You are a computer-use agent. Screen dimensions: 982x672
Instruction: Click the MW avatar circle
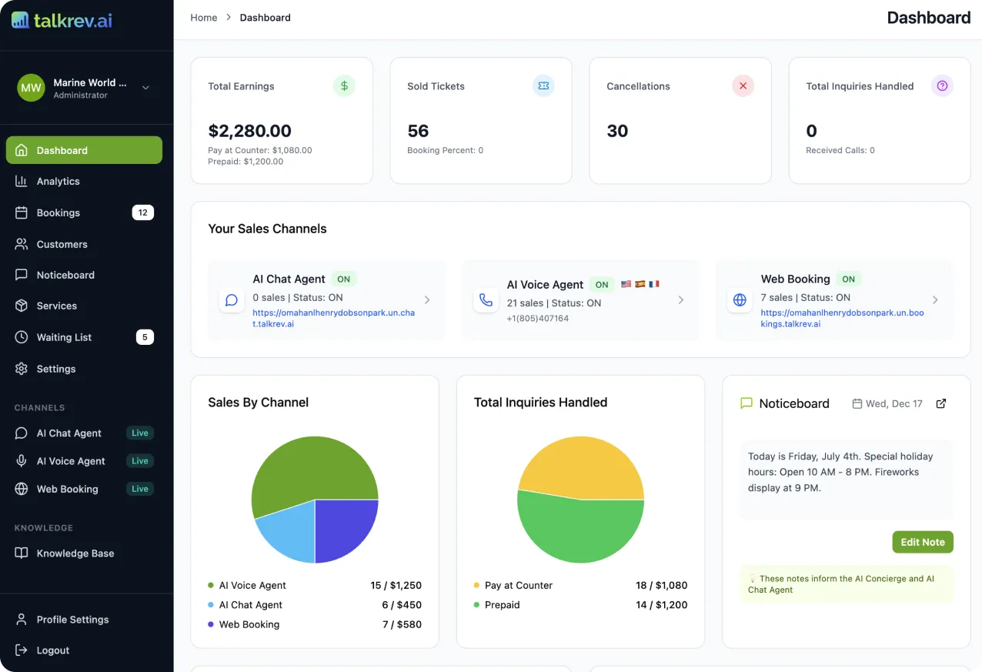(x=31, y=88)
